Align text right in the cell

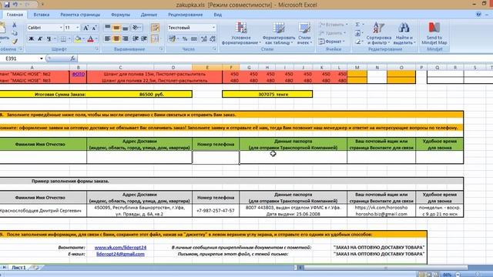tap(125, 38)
